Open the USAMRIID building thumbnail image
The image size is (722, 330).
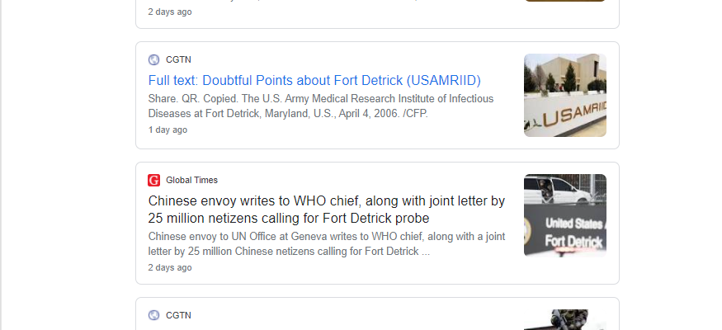(565, 95)
